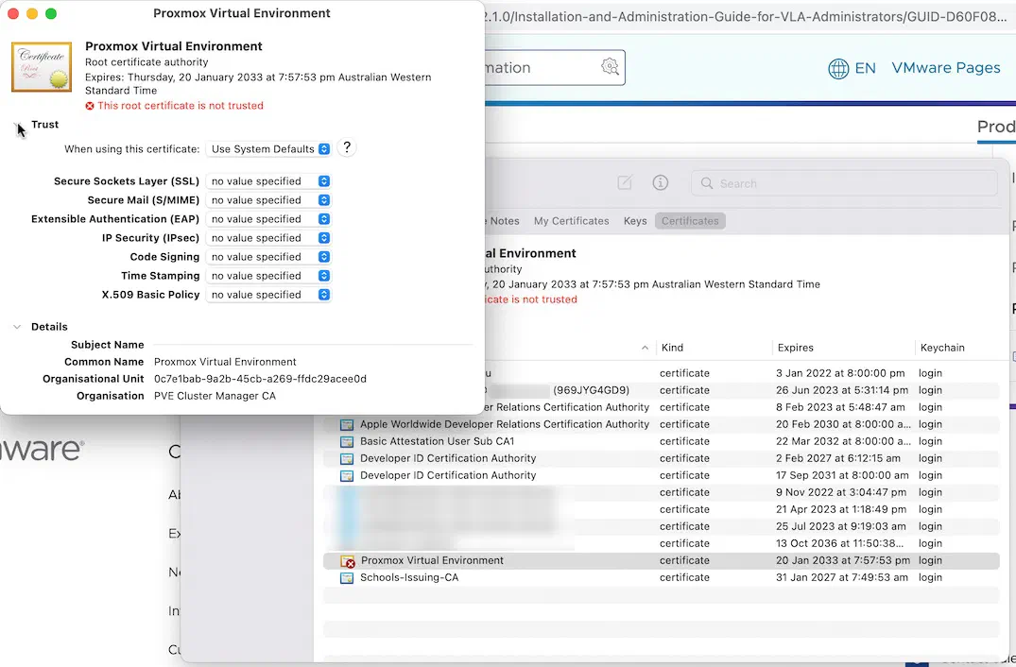Click the untrusted Proxmox certificate row icon

347,561
